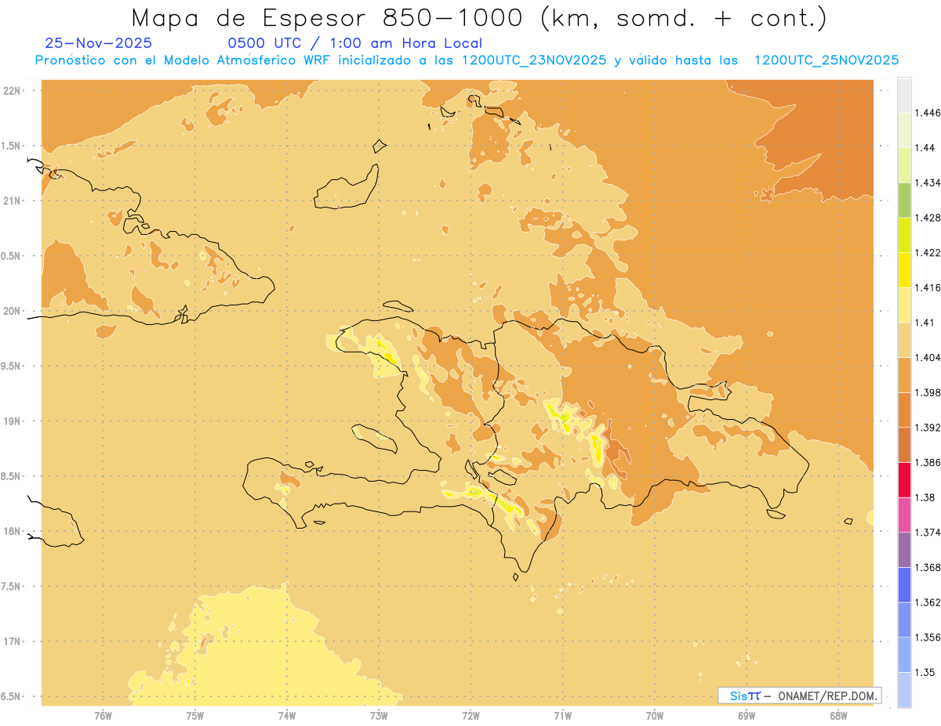
Task: Pick the lightest blue swatch below 1.35
Action: coord(904,689)
